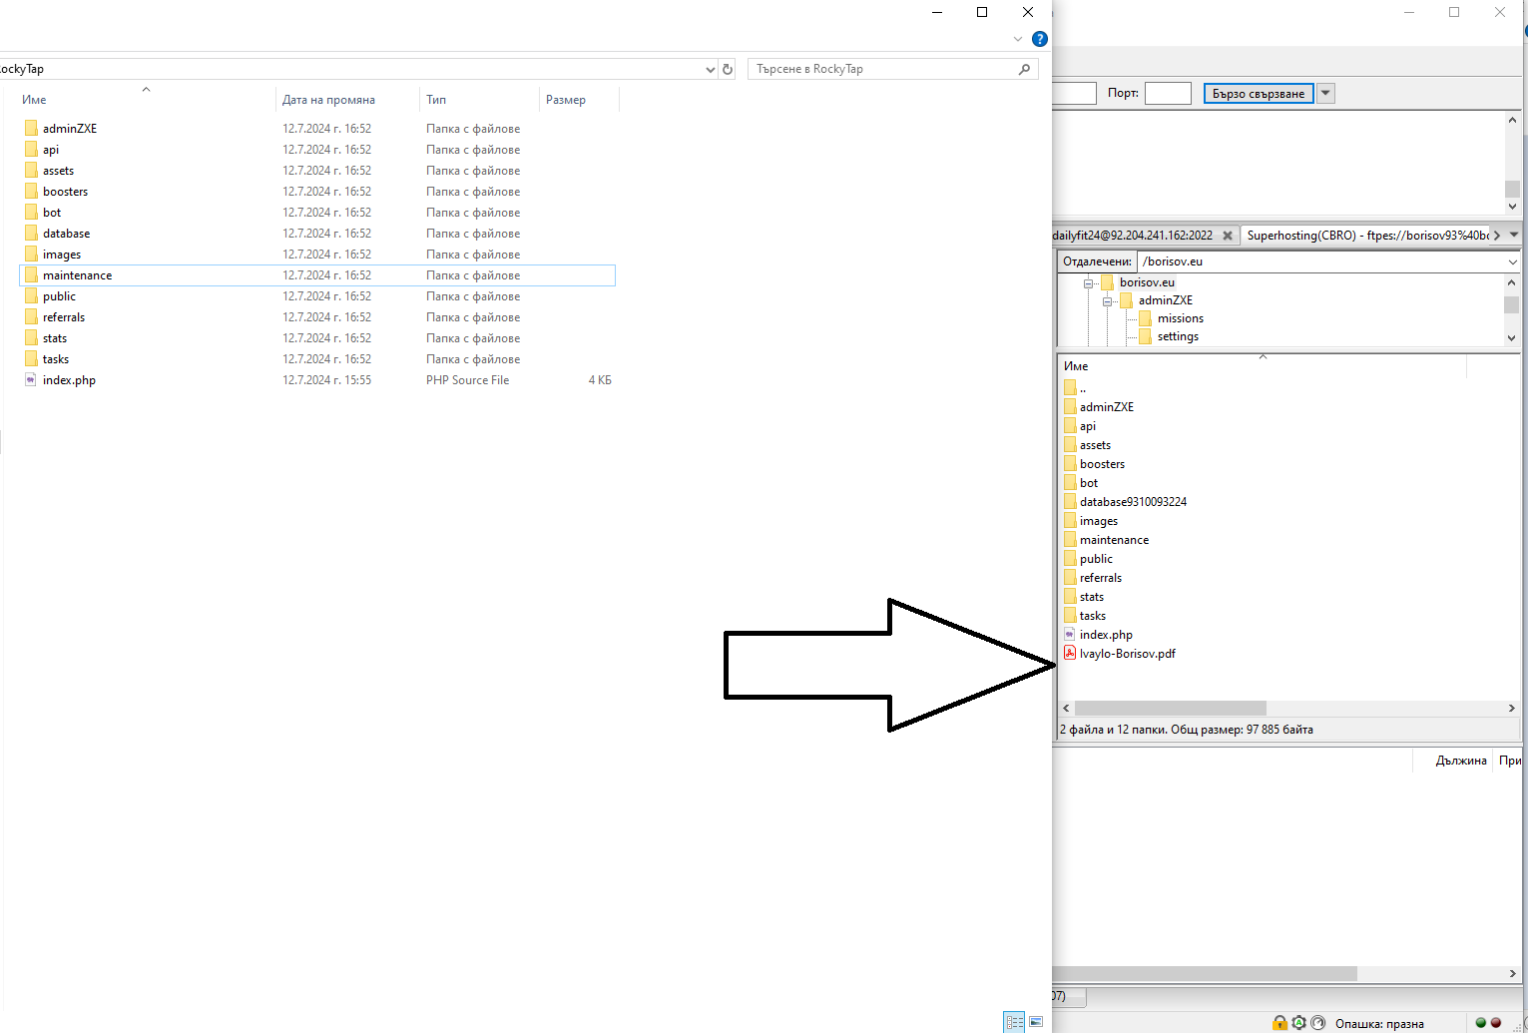Click the Explorer help question mark icon
The height and width of the screenshot is (1033, 1528).
coord(1039,39)
